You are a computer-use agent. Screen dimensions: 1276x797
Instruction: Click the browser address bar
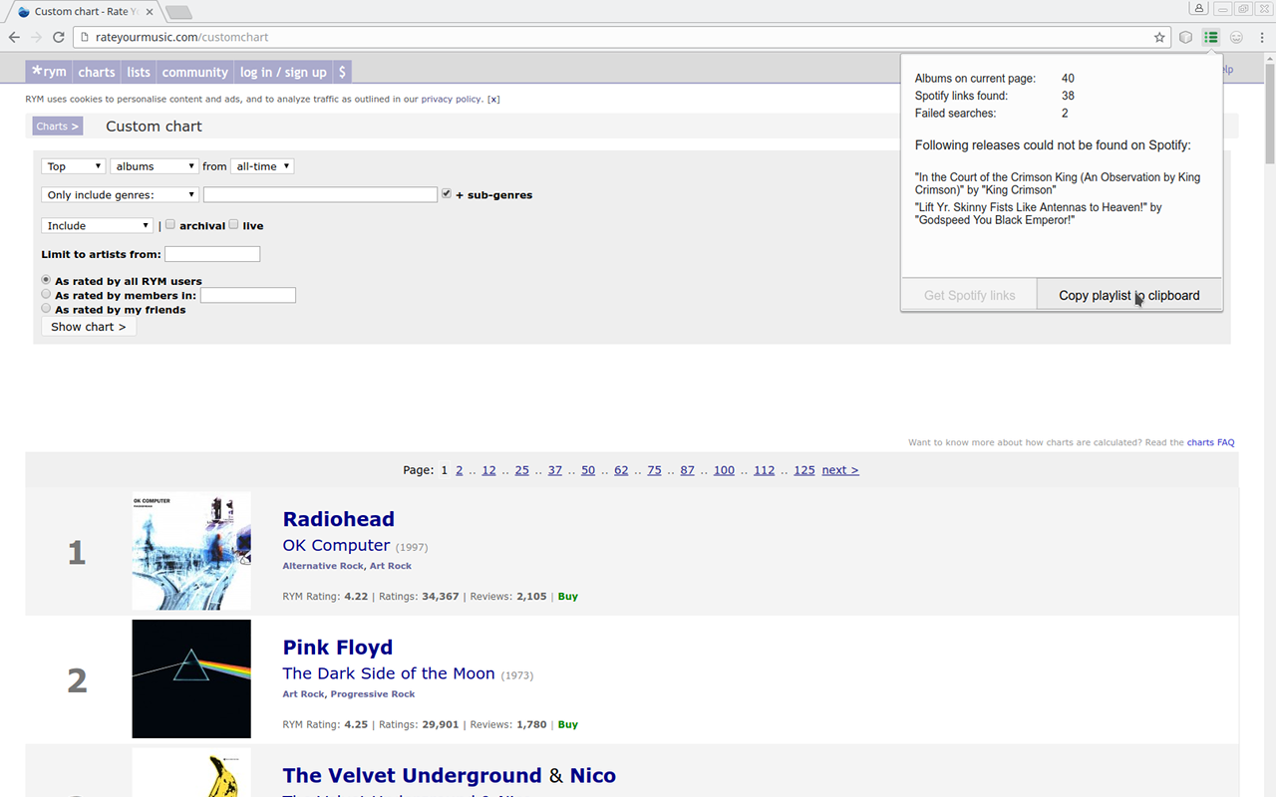click(618, 37)
